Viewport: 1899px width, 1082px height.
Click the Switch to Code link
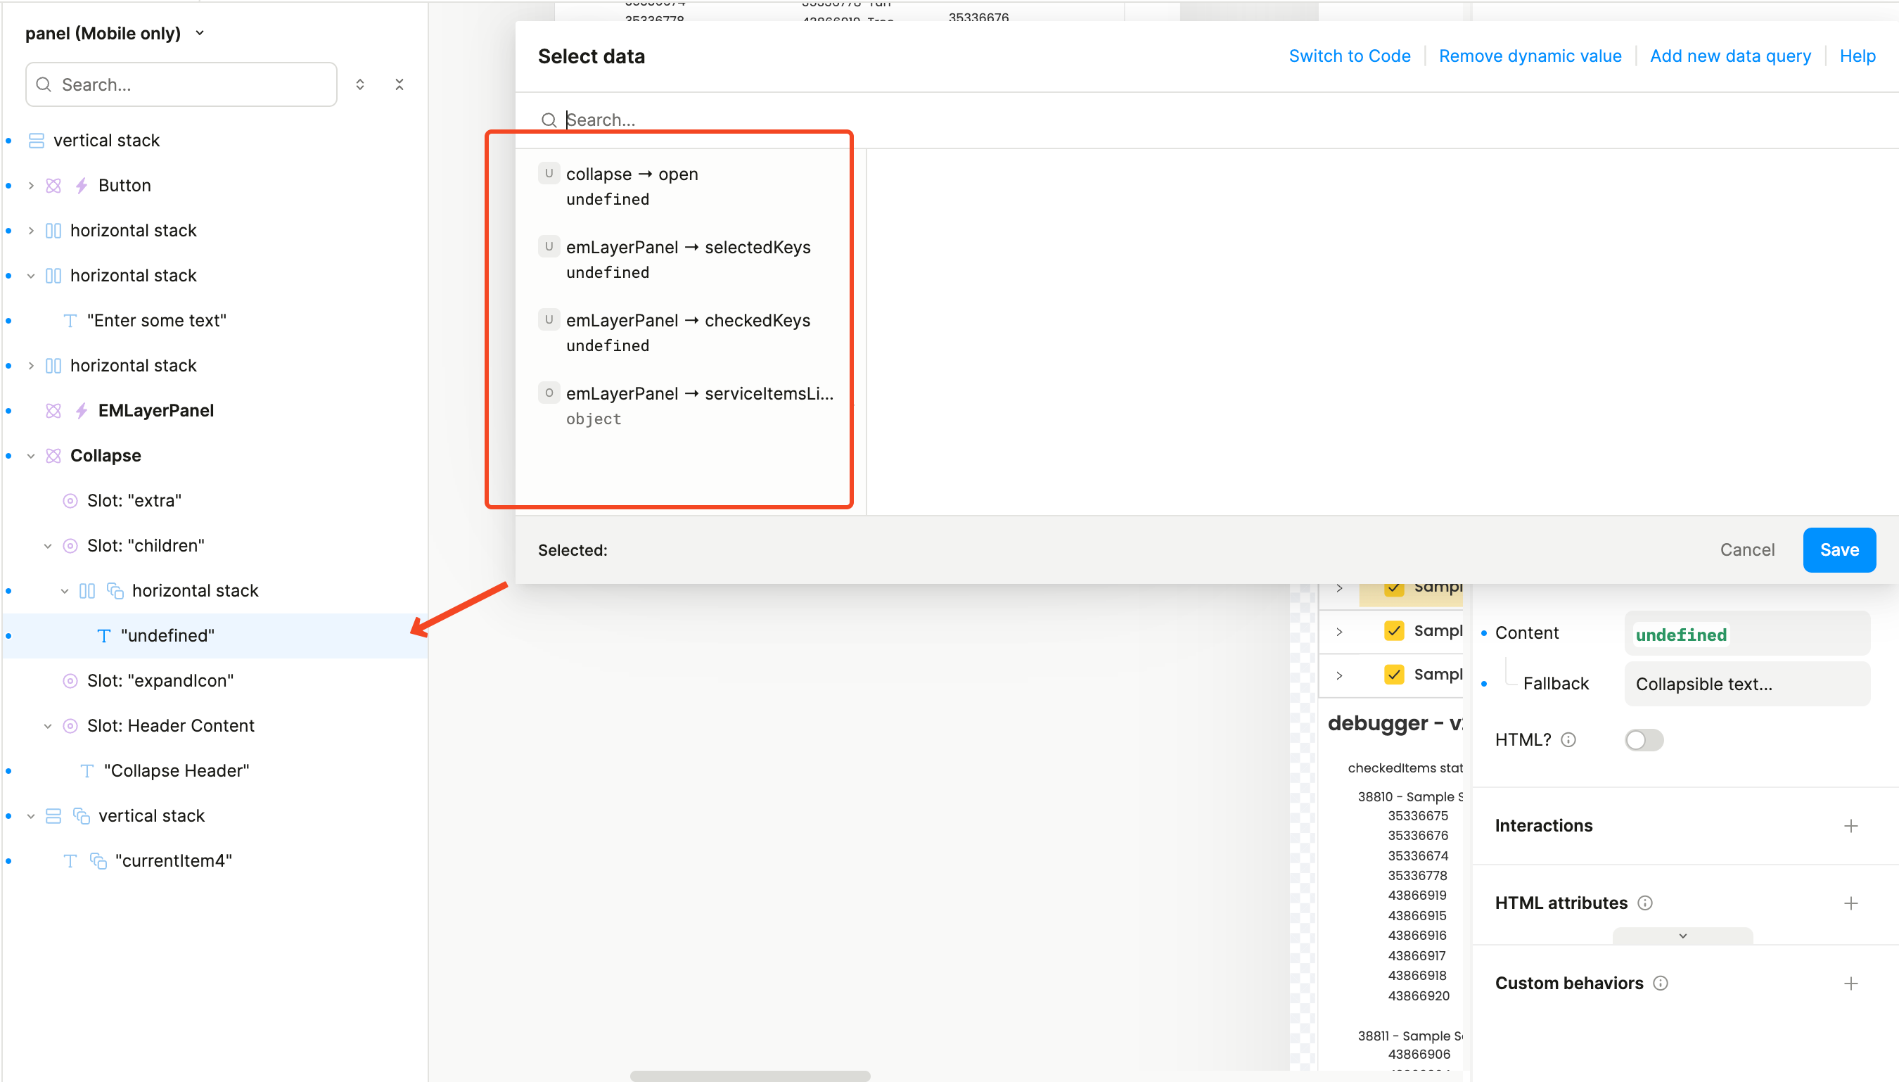[1349, 56]
